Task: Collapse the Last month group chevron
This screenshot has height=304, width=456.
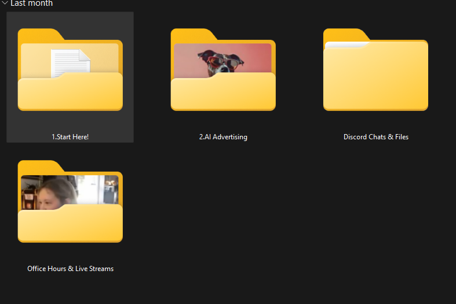Action: tap(5, 3)
